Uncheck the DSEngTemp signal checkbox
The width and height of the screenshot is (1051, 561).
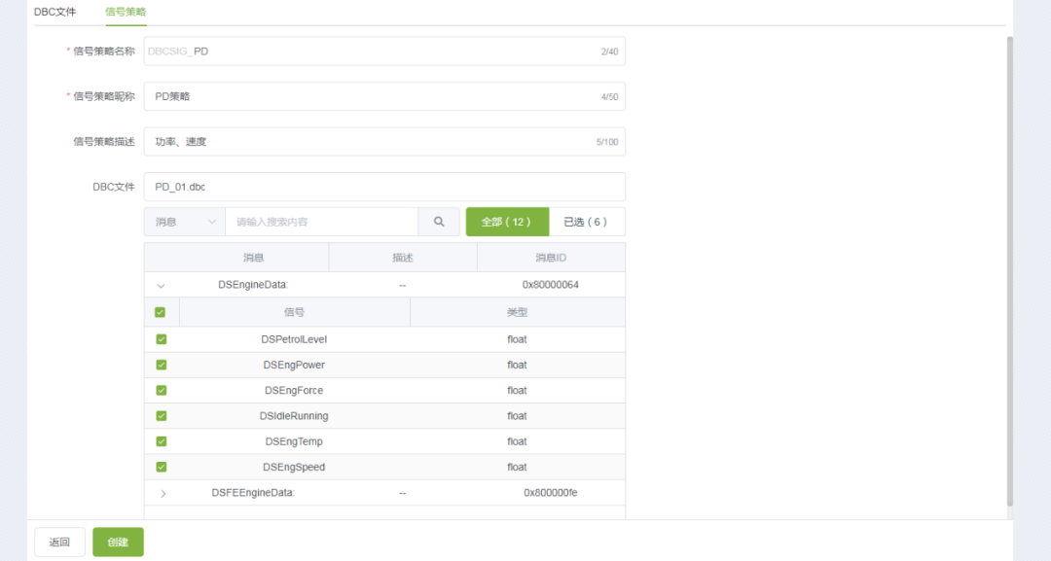pyautogui.click(x=161, y=441)
